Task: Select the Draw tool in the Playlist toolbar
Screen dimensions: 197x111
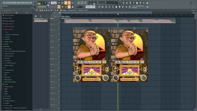Action: pos(40,10)
